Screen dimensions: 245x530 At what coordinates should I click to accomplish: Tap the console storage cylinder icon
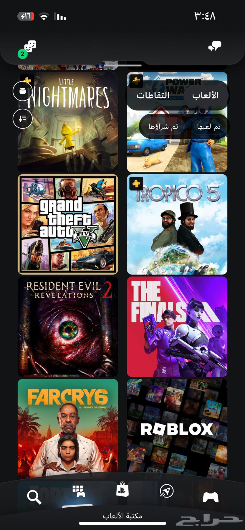pos(23,91)
